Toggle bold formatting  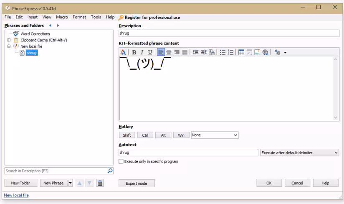[134, 52]
